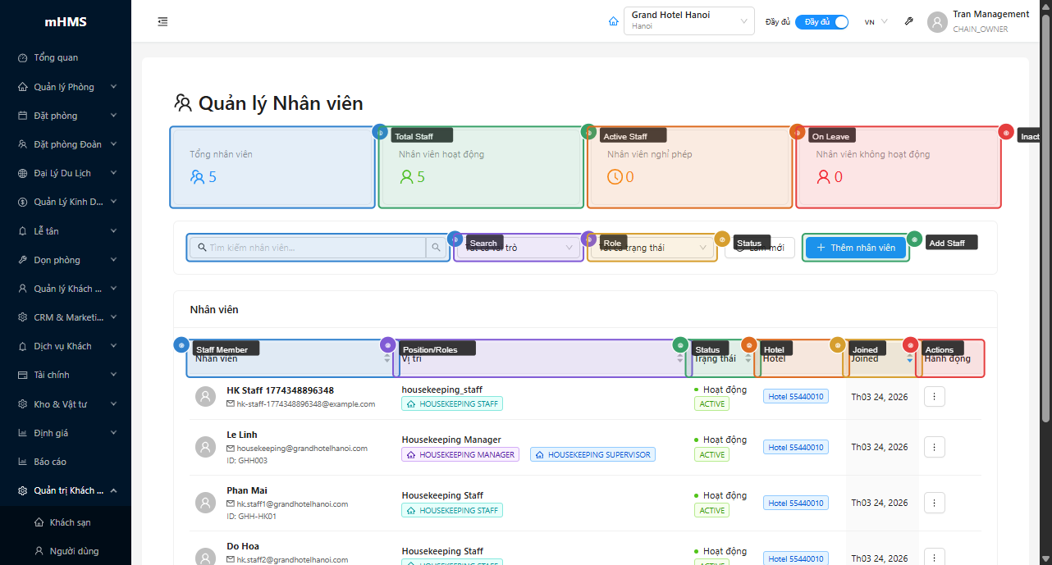Click the wrench tool icon in header
The image size is (1052, 565).
coord(909,21)
